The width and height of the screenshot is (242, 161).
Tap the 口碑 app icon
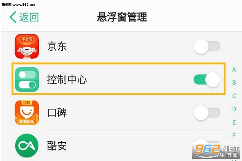[x=27, y=113]
